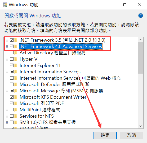147x143 pixels.
Task: Expand the SMB 1.0/CIFS 檔案共用支援 node
Action: 7,122
